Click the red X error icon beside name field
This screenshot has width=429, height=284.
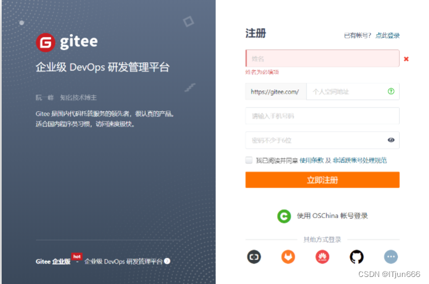pos(406,59)
